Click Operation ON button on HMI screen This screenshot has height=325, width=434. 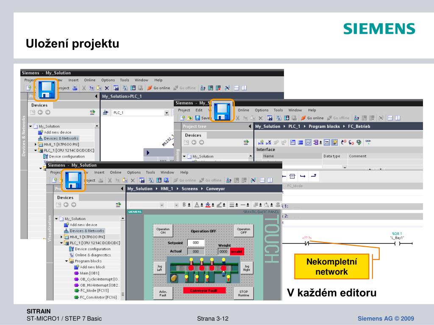coord(163,231)
